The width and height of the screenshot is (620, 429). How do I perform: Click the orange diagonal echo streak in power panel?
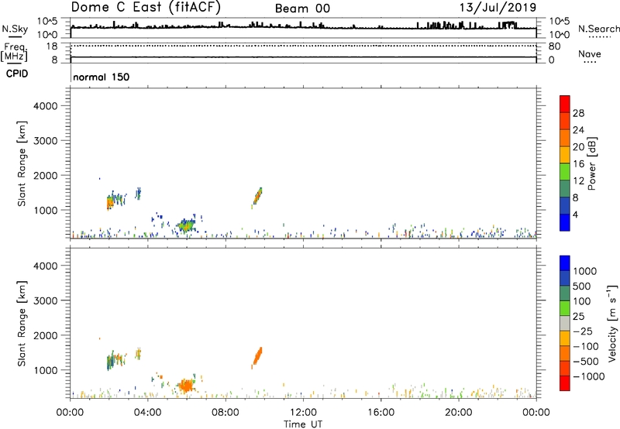[257, 197]
